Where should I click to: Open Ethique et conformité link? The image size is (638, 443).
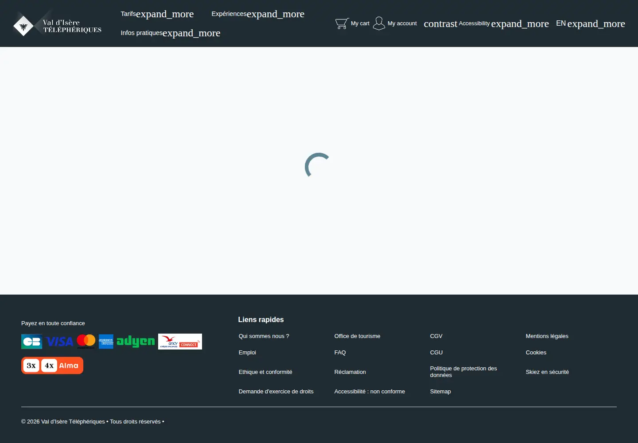click(265, 372)
